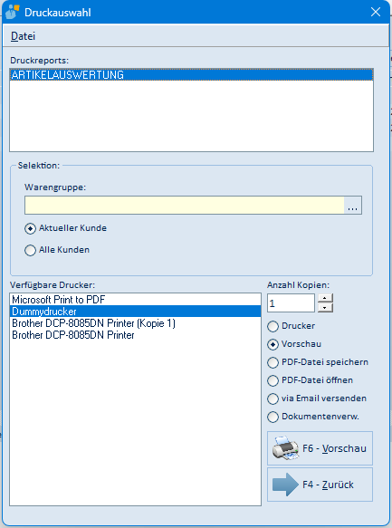392x528 pixels.
Task: Select the Dokumentenverw. output option
Action: tap(272, 417)
